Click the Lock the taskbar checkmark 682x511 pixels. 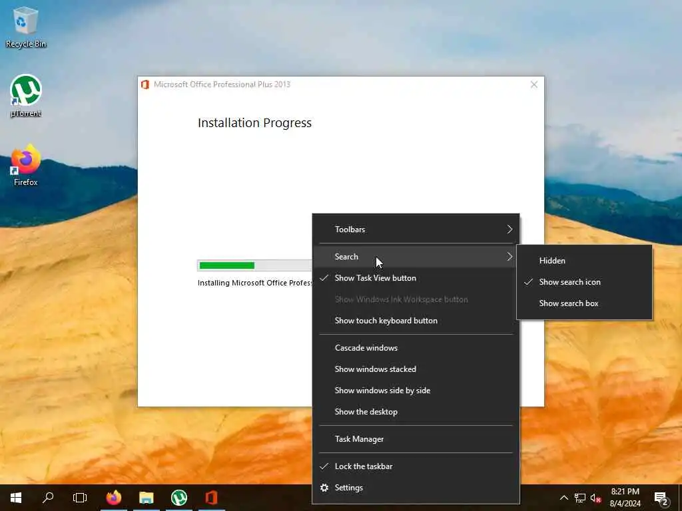324,466
